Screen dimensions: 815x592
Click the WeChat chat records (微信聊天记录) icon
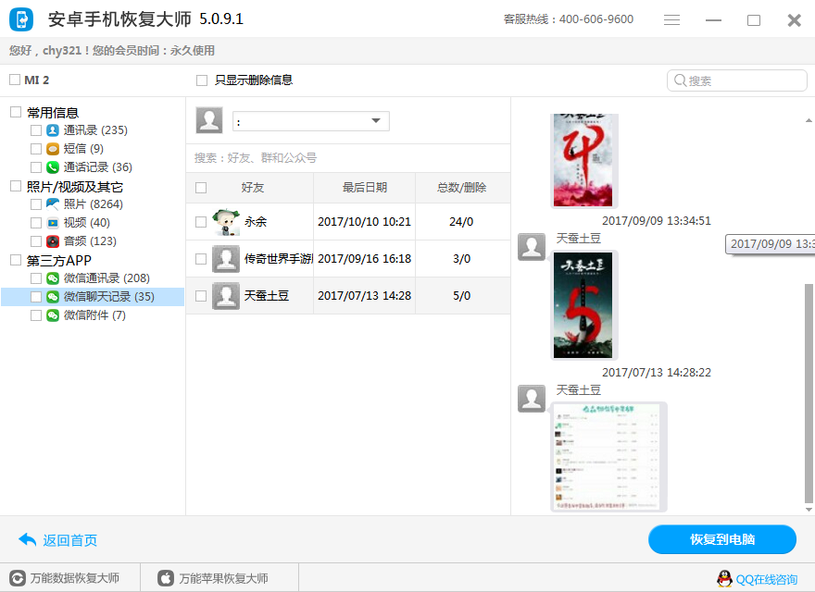click(53, 297)
